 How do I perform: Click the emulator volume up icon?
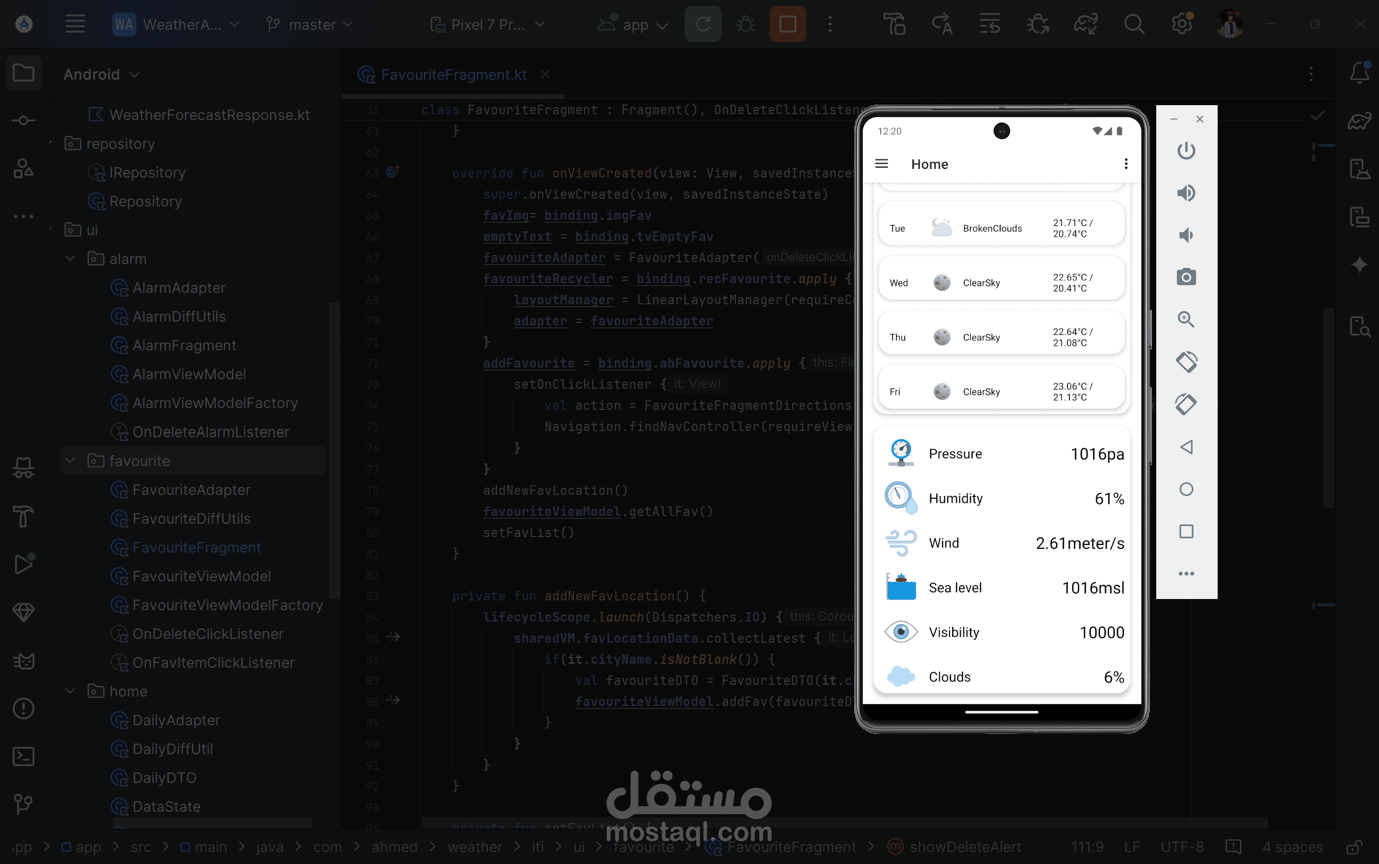coord(1186,193)
